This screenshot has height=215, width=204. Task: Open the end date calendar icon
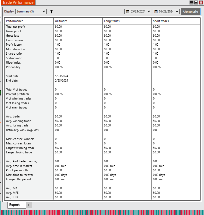[x=156, y=11]
